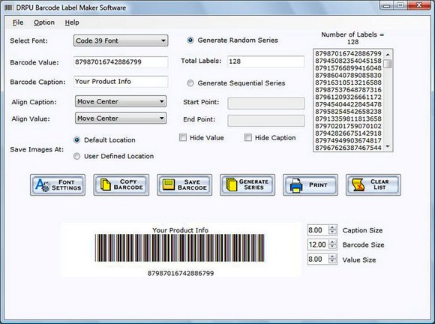Click the Copy Barcode button label

pyautogui.click(x=128, y=184)
